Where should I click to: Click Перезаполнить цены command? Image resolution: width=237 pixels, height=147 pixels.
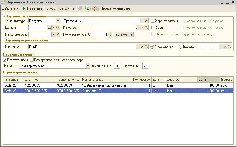pos(116,8)
